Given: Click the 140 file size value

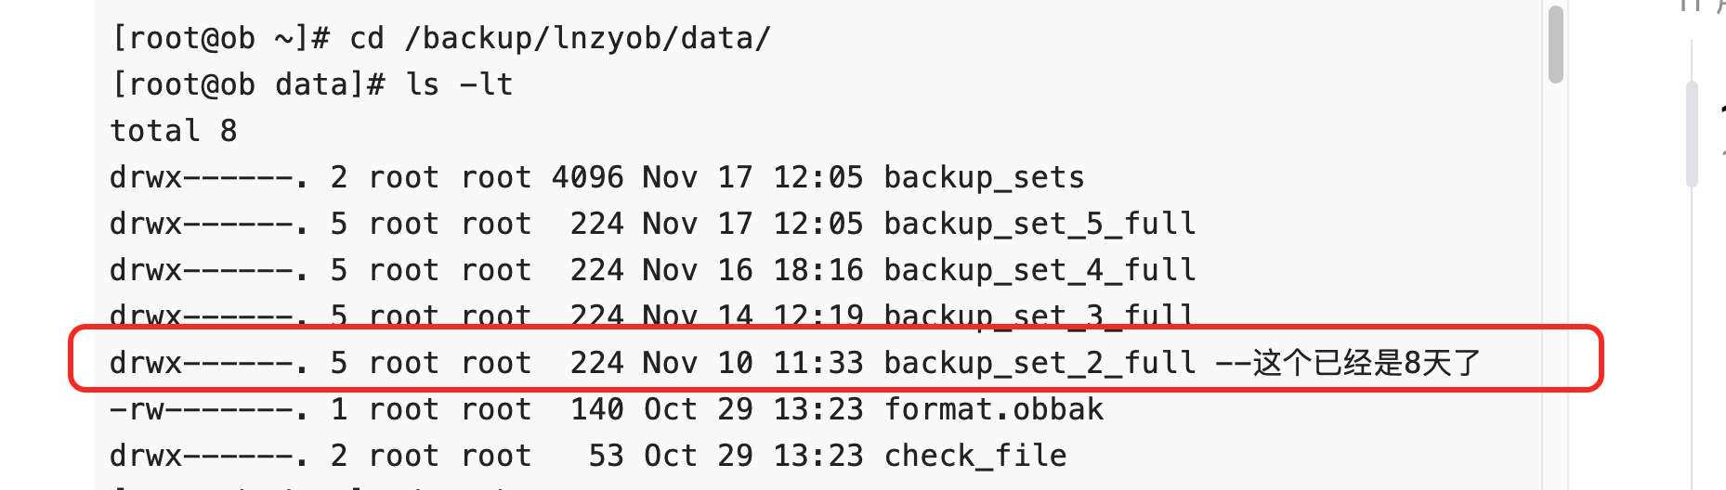Looking at the screenshot, I should [596, 409].
